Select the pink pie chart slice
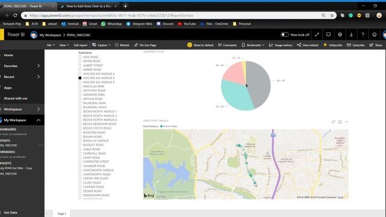The image size is (386, 217). [x=235, y=74]
